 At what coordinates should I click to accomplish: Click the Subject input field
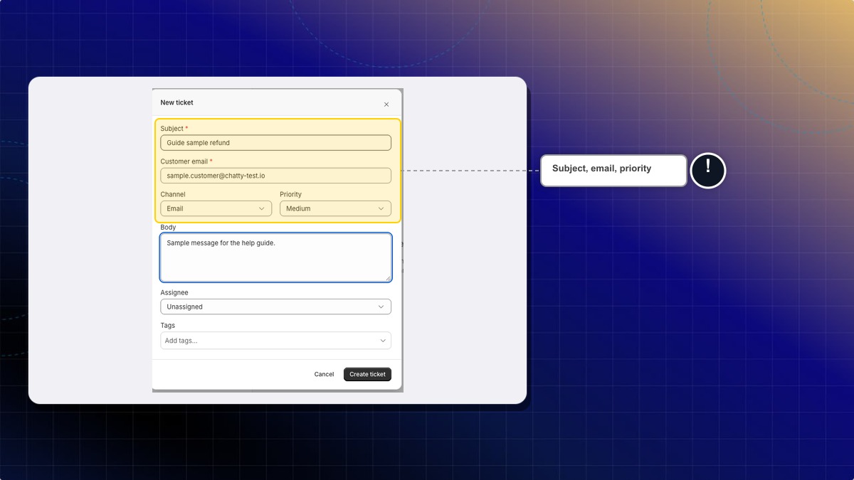pyautogui.click(x=275, y=143)
